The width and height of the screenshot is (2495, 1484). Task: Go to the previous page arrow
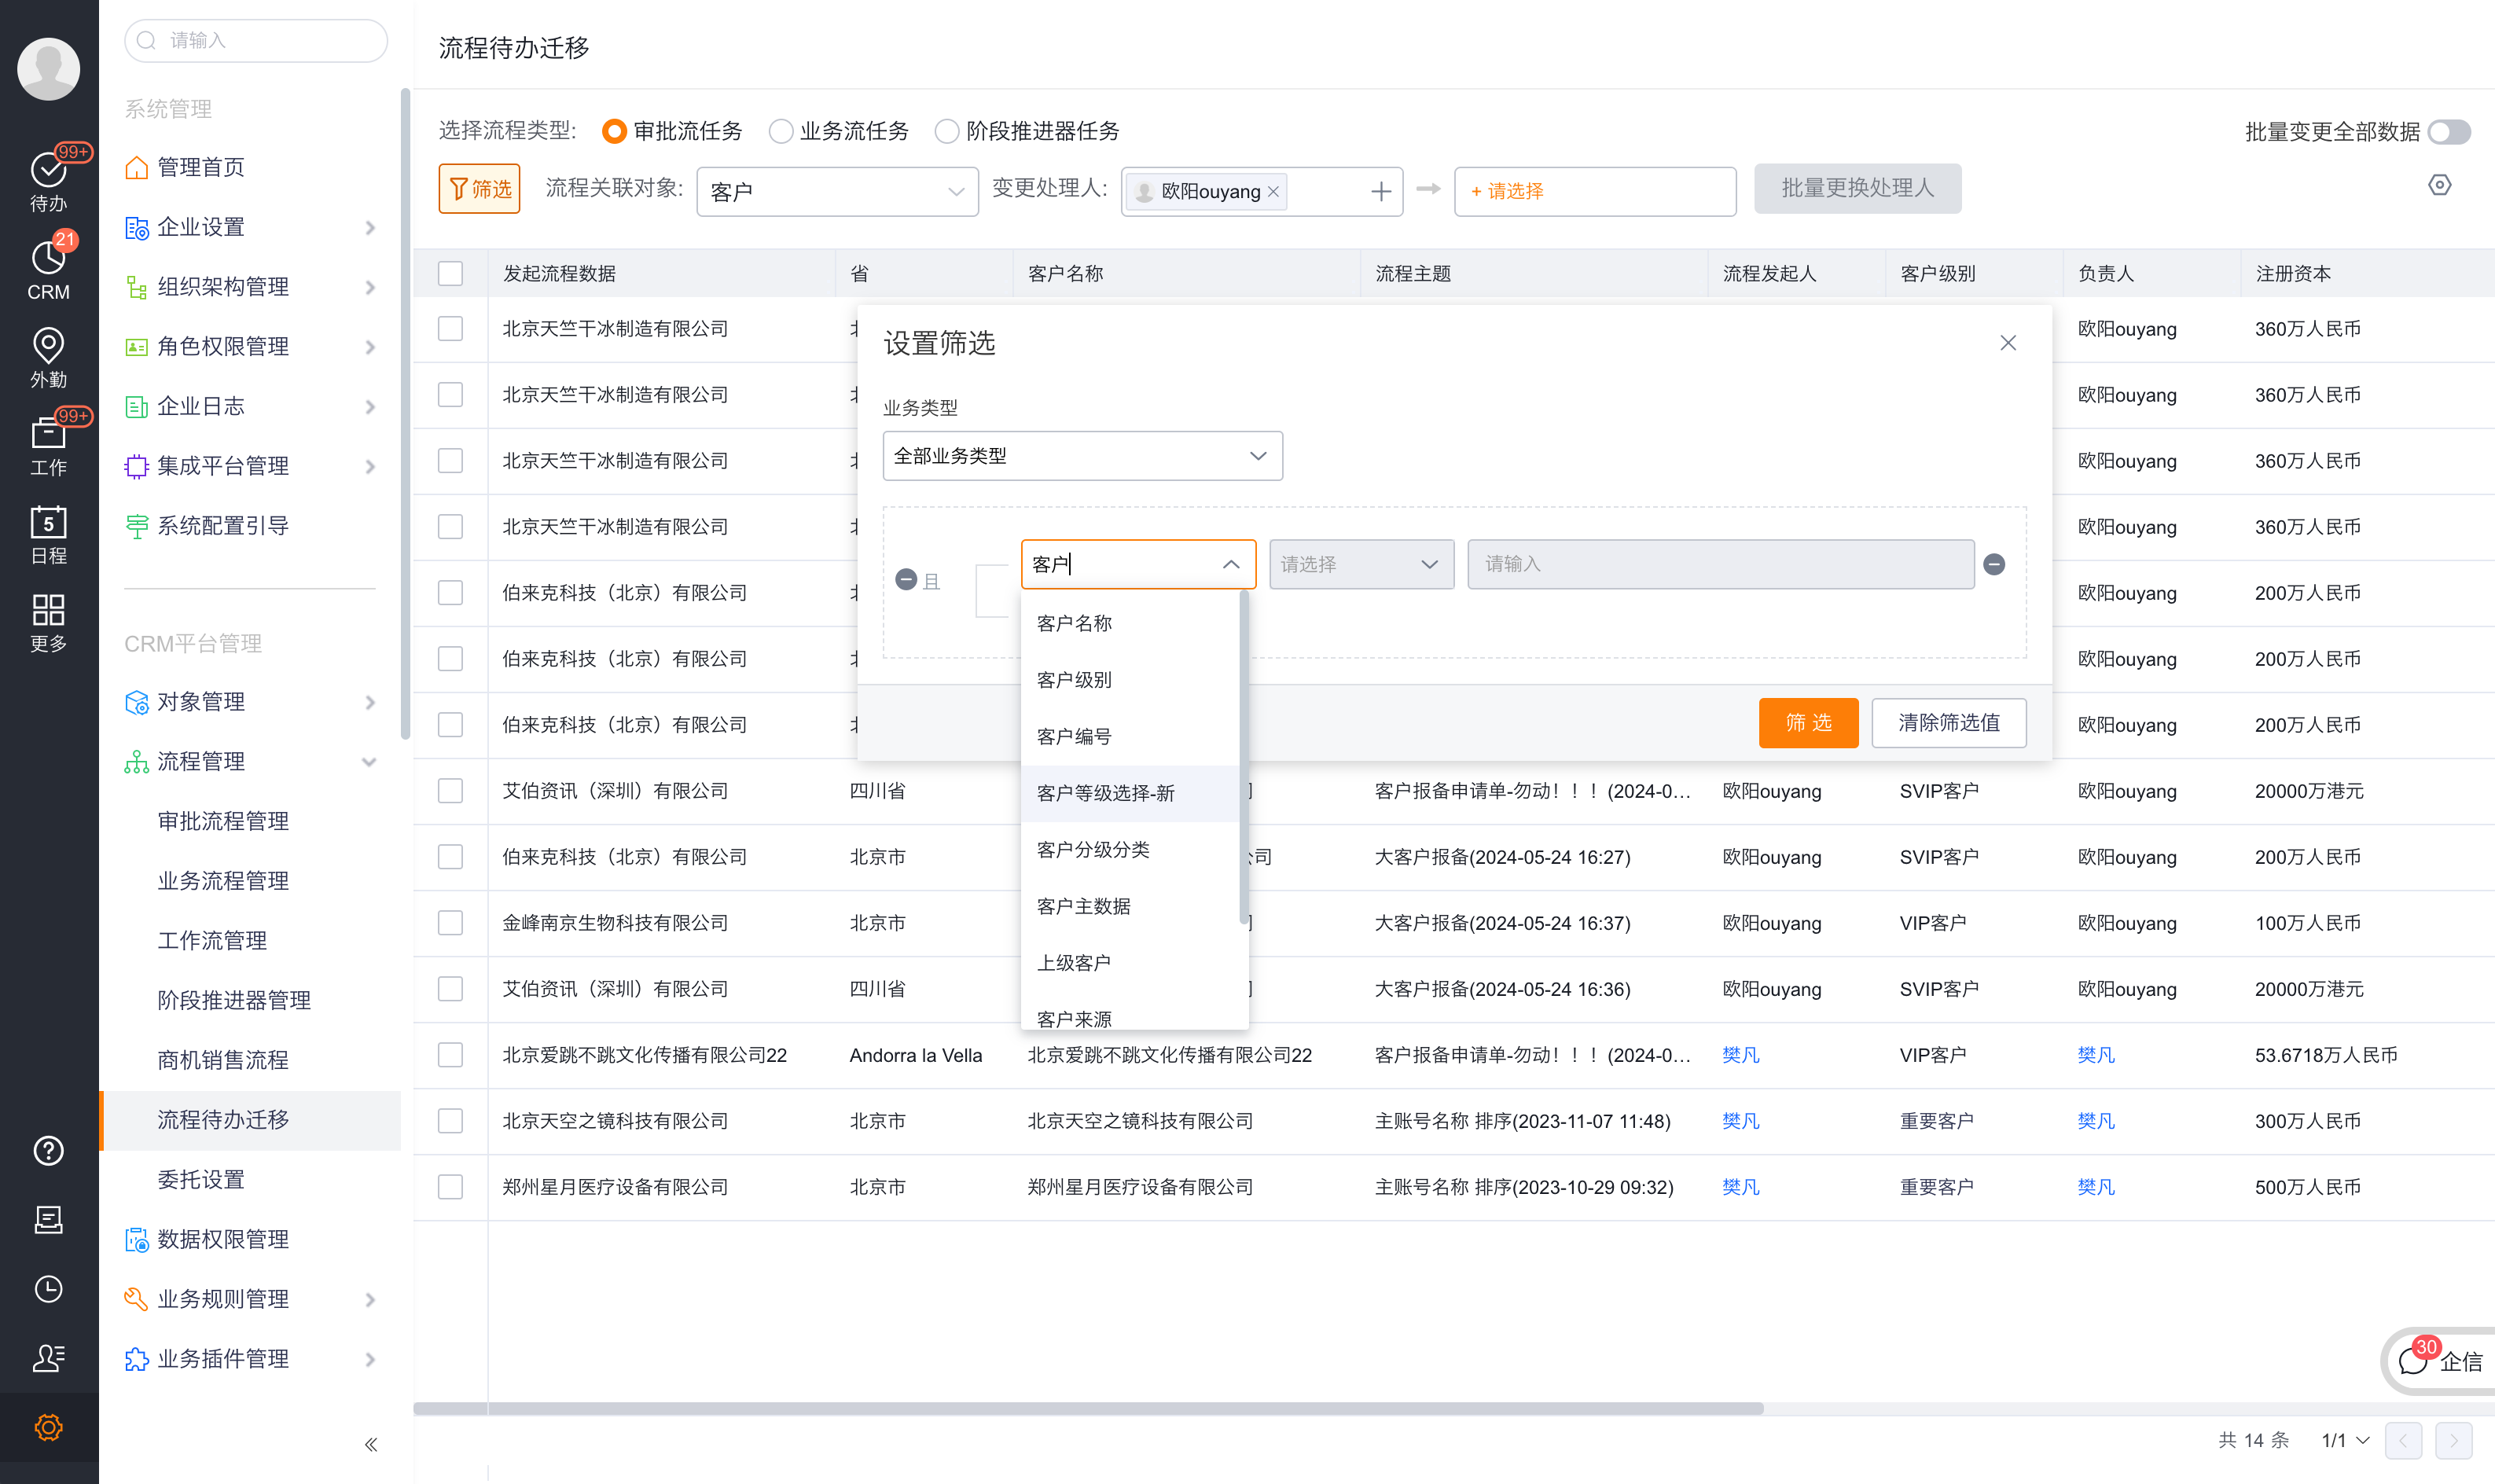click(x=2403, y=1440)
